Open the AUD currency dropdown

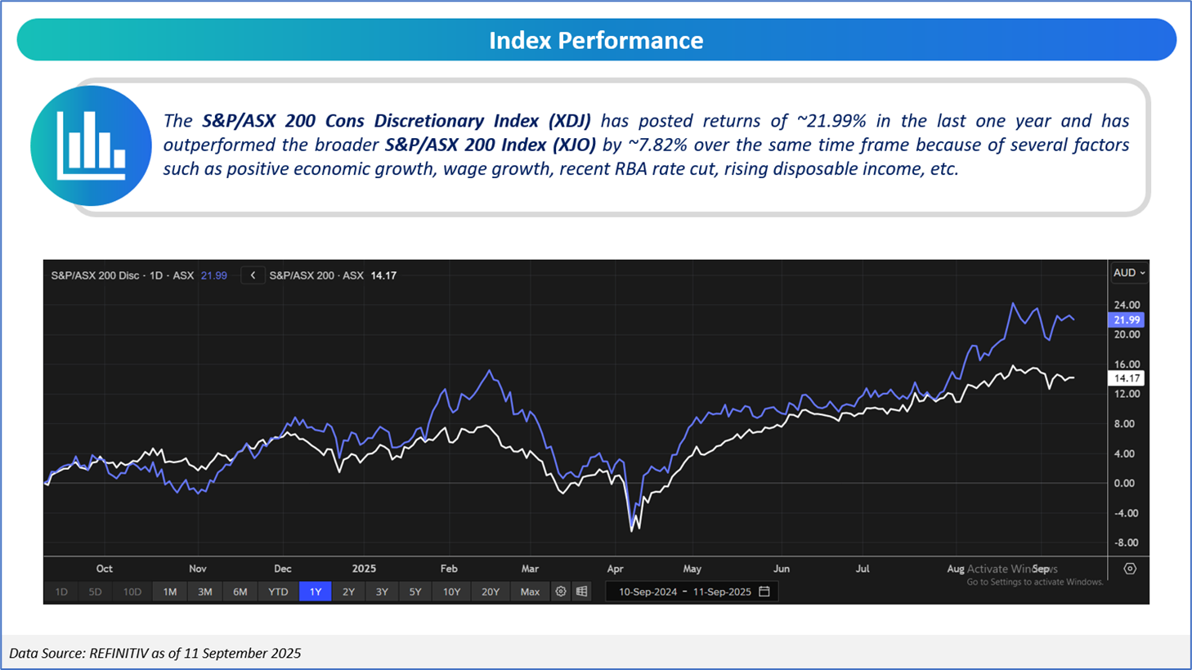coord(1129,273)
